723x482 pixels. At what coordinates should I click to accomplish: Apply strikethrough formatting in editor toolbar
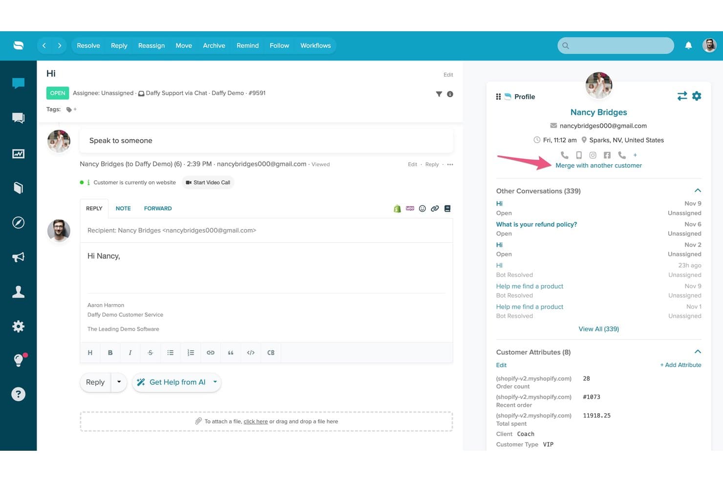[x=150, y=353]
